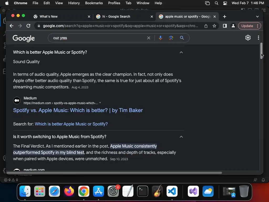Open a new Chrome tab
Image resolution: width=269 pixels, height=202 pixels.
pyautogui.click(x=225, y=17)
